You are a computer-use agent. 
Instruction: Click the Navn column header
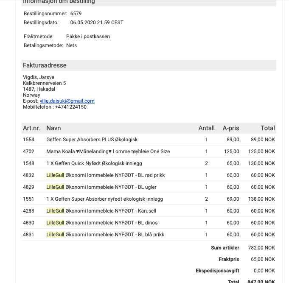[x=53, y=128]
